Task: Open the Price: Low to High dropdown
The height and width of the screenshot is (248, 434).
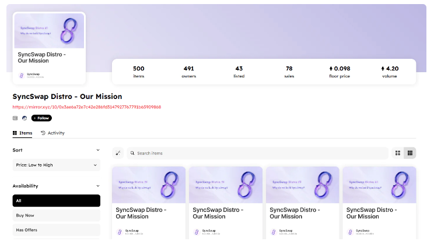Action: [x=56, y=165]
